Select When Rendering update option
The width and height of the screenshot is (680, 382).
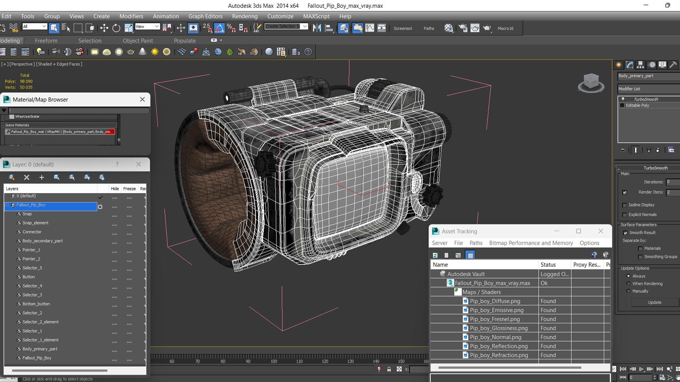628,283
